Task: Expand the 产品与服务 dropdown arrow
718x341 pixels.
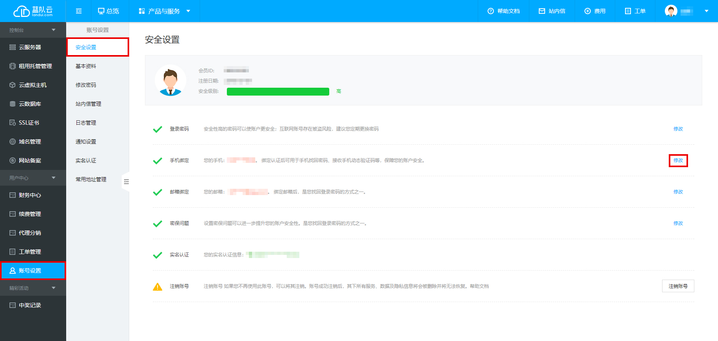Action: point(188,11)
